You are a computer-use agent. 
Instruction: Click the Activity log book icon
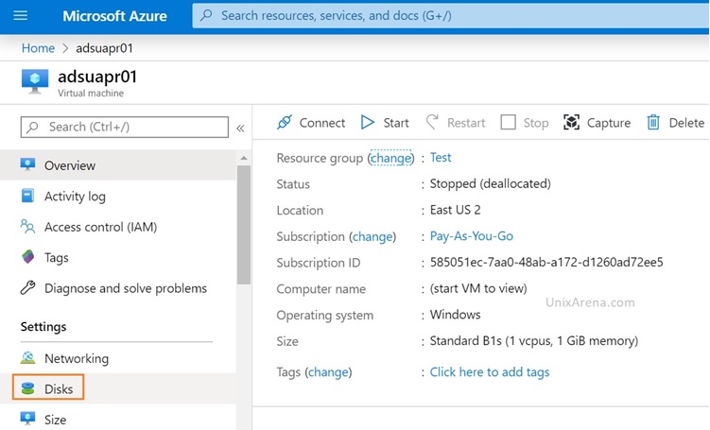pos(27,196)
